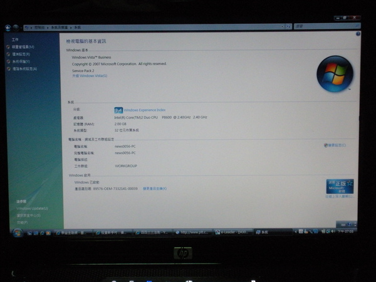Click the Upgrade Windows Vista link

point(90,76)
